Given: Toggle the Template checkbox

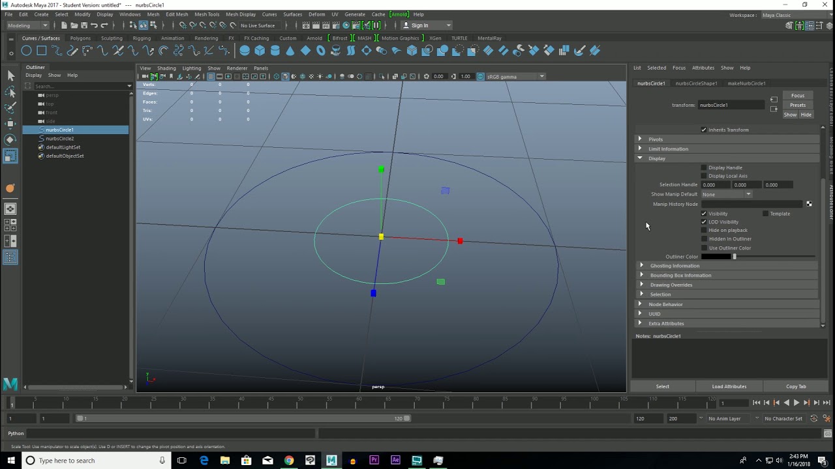Looking at the screenshot, I should (x=765, y=214).
